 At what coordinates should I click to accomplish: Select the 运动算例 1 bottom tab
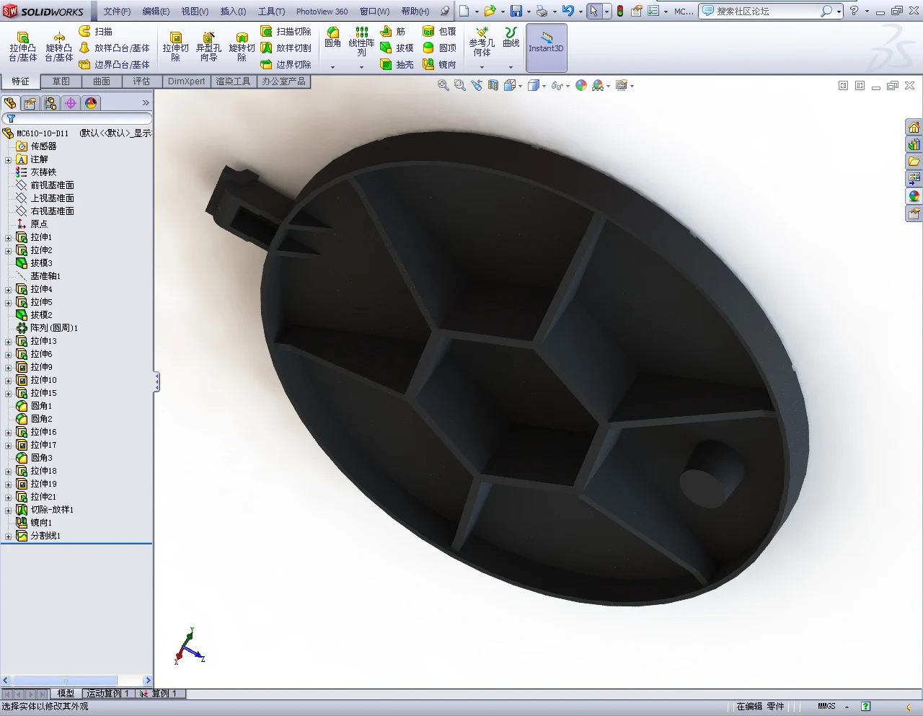[107, 693]
